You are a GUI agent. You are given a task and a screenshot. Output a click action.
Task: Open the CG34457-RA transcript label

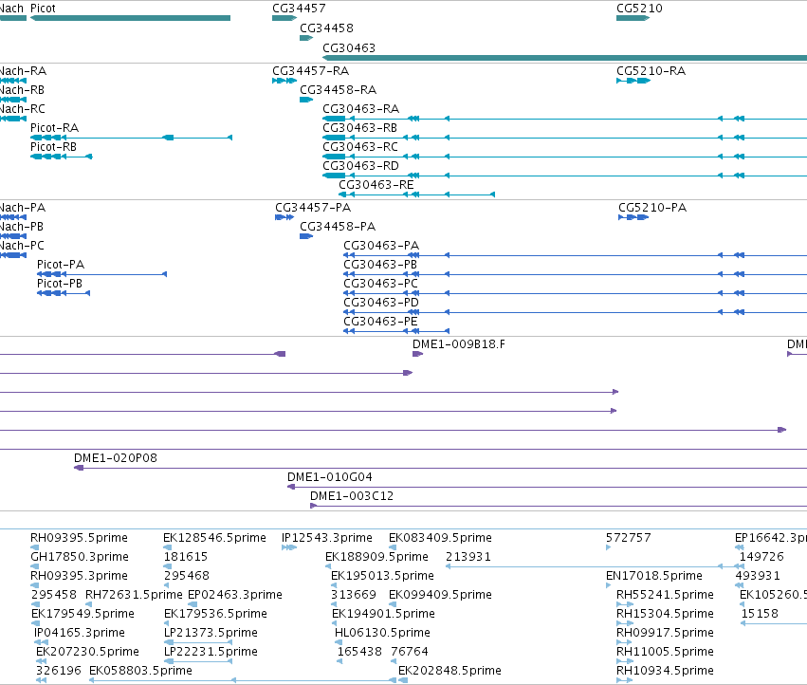310,71
